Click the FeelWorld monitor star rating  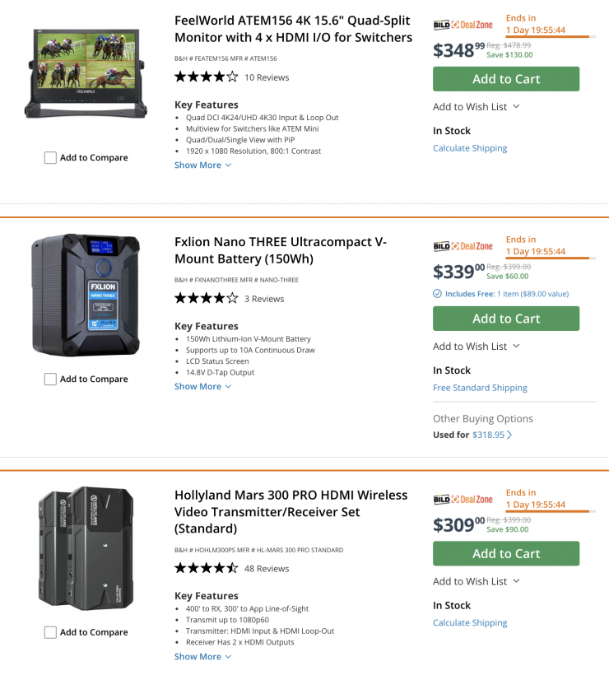(206, 77)
